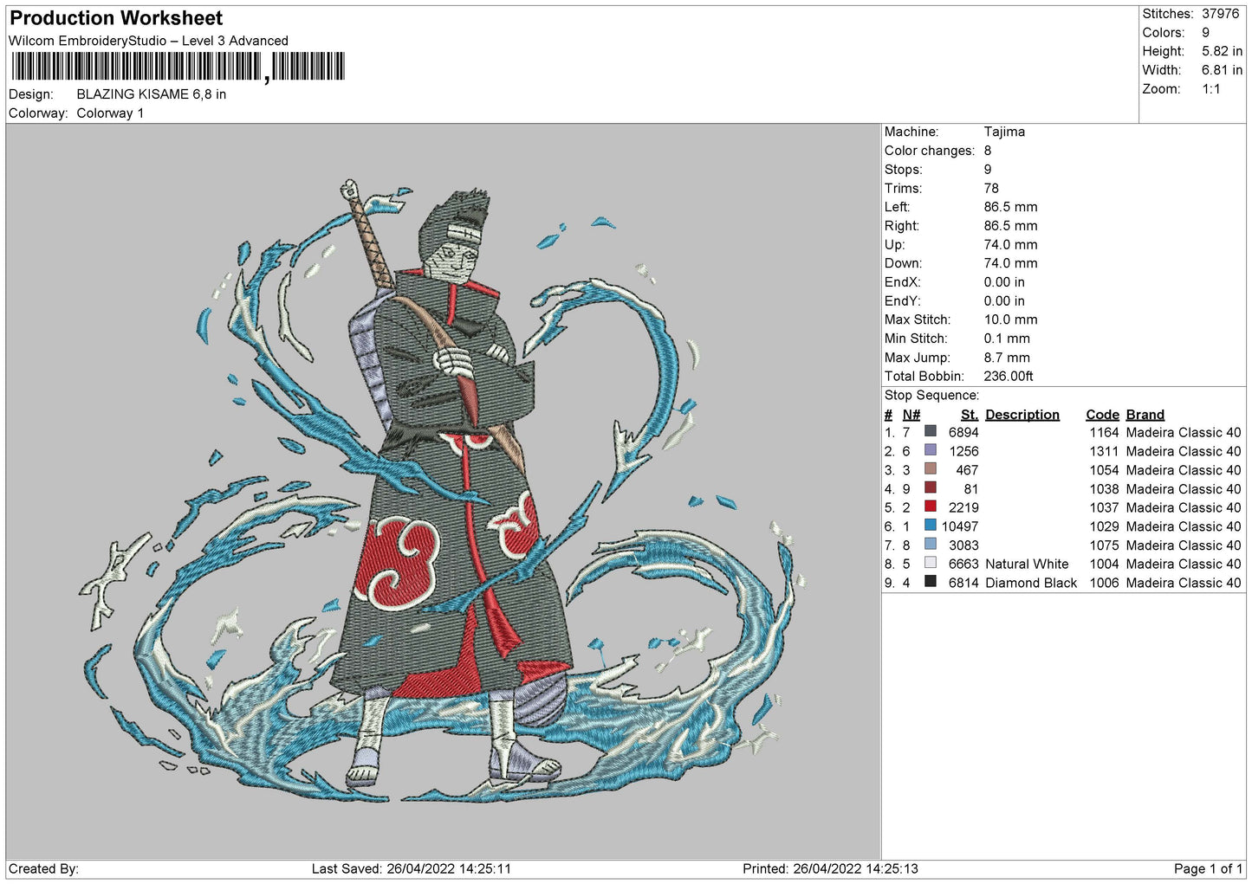Click the machine value "Tajima"
Viewport: 1252px width, 884px height.
(1004, 132)
